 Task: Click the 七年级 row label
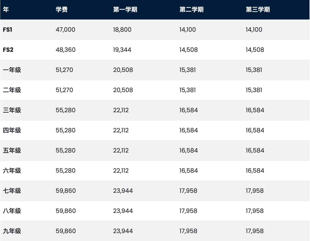(12, 191)
